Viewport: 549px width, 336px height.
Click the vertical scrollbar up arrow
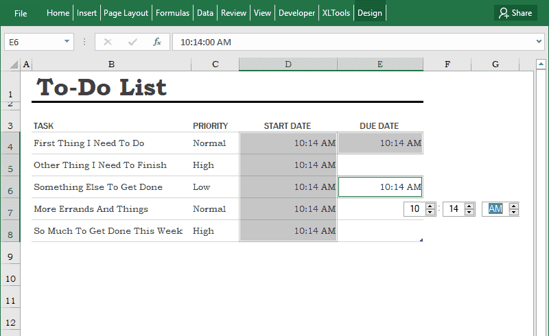[x=541, y=64]
